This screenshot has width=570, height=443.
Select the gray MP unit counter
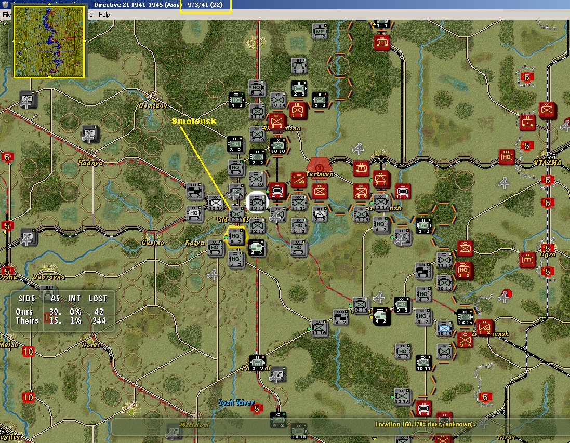click(320, 32)
